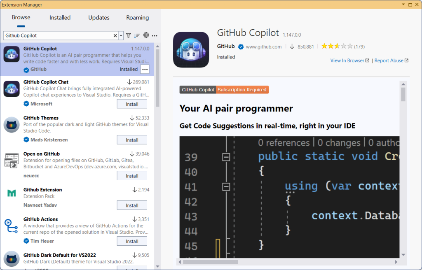
Task: Open the Updates tab
Action: pos(98,17)
